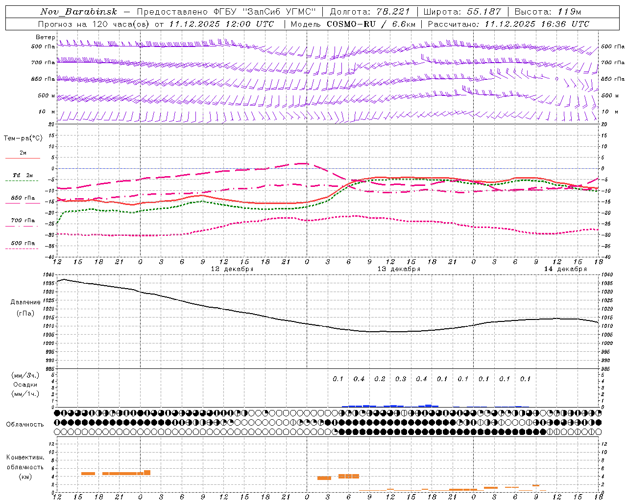
Task: Click the '(мм/1ч.)' precipitation unit label
Action: click(25, 394)
